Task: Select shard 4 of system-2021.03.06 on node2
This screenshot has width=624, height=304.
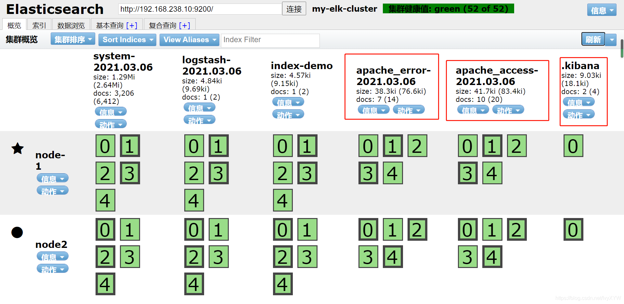Action: [x=105, y=284]
